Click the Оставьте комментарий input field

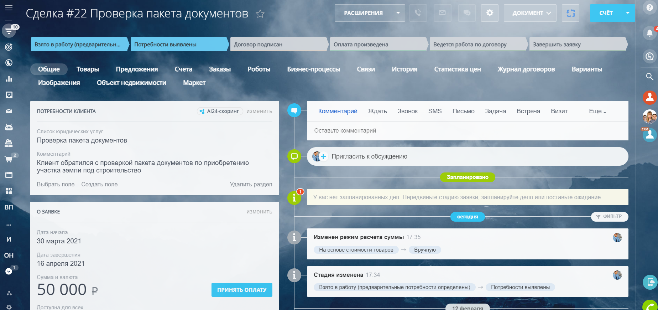pyautogui.click(x=467, y=131)
